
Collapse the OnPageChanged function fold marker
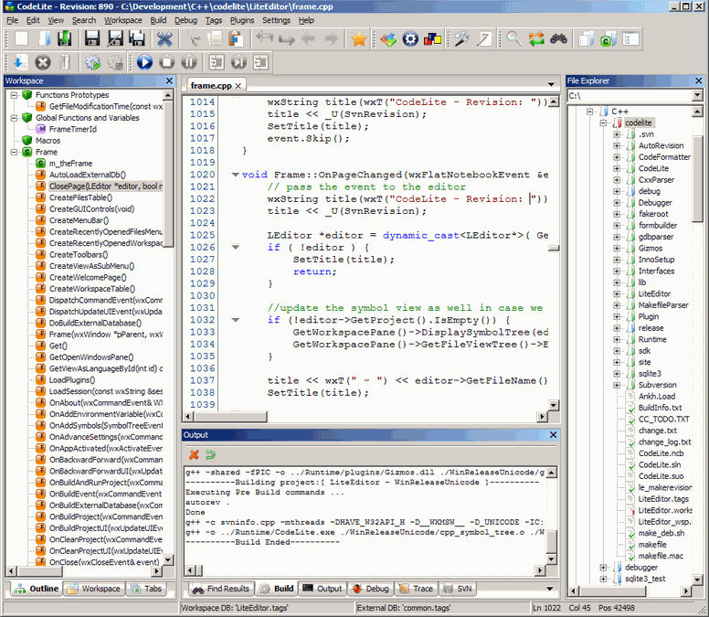(236, 175)
